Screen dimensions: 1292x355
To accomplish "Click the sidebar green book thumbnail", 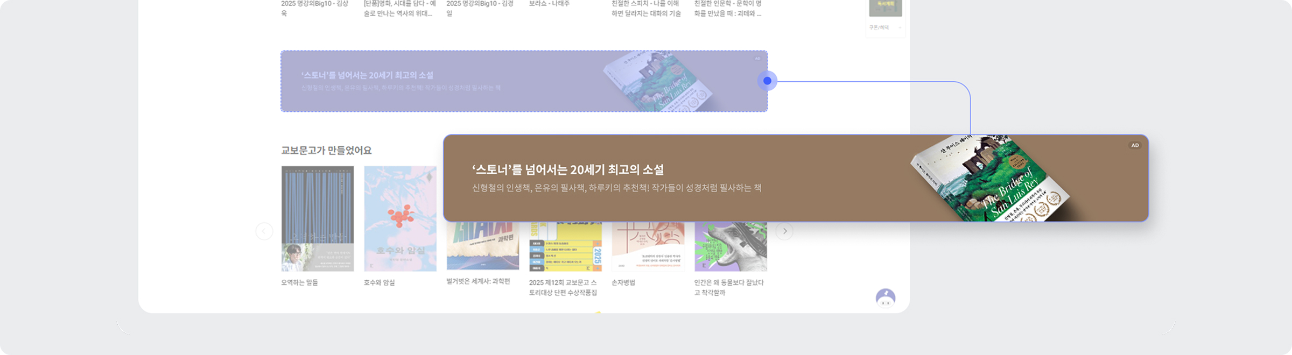I will pyautogui.click(x=886, y=8).
